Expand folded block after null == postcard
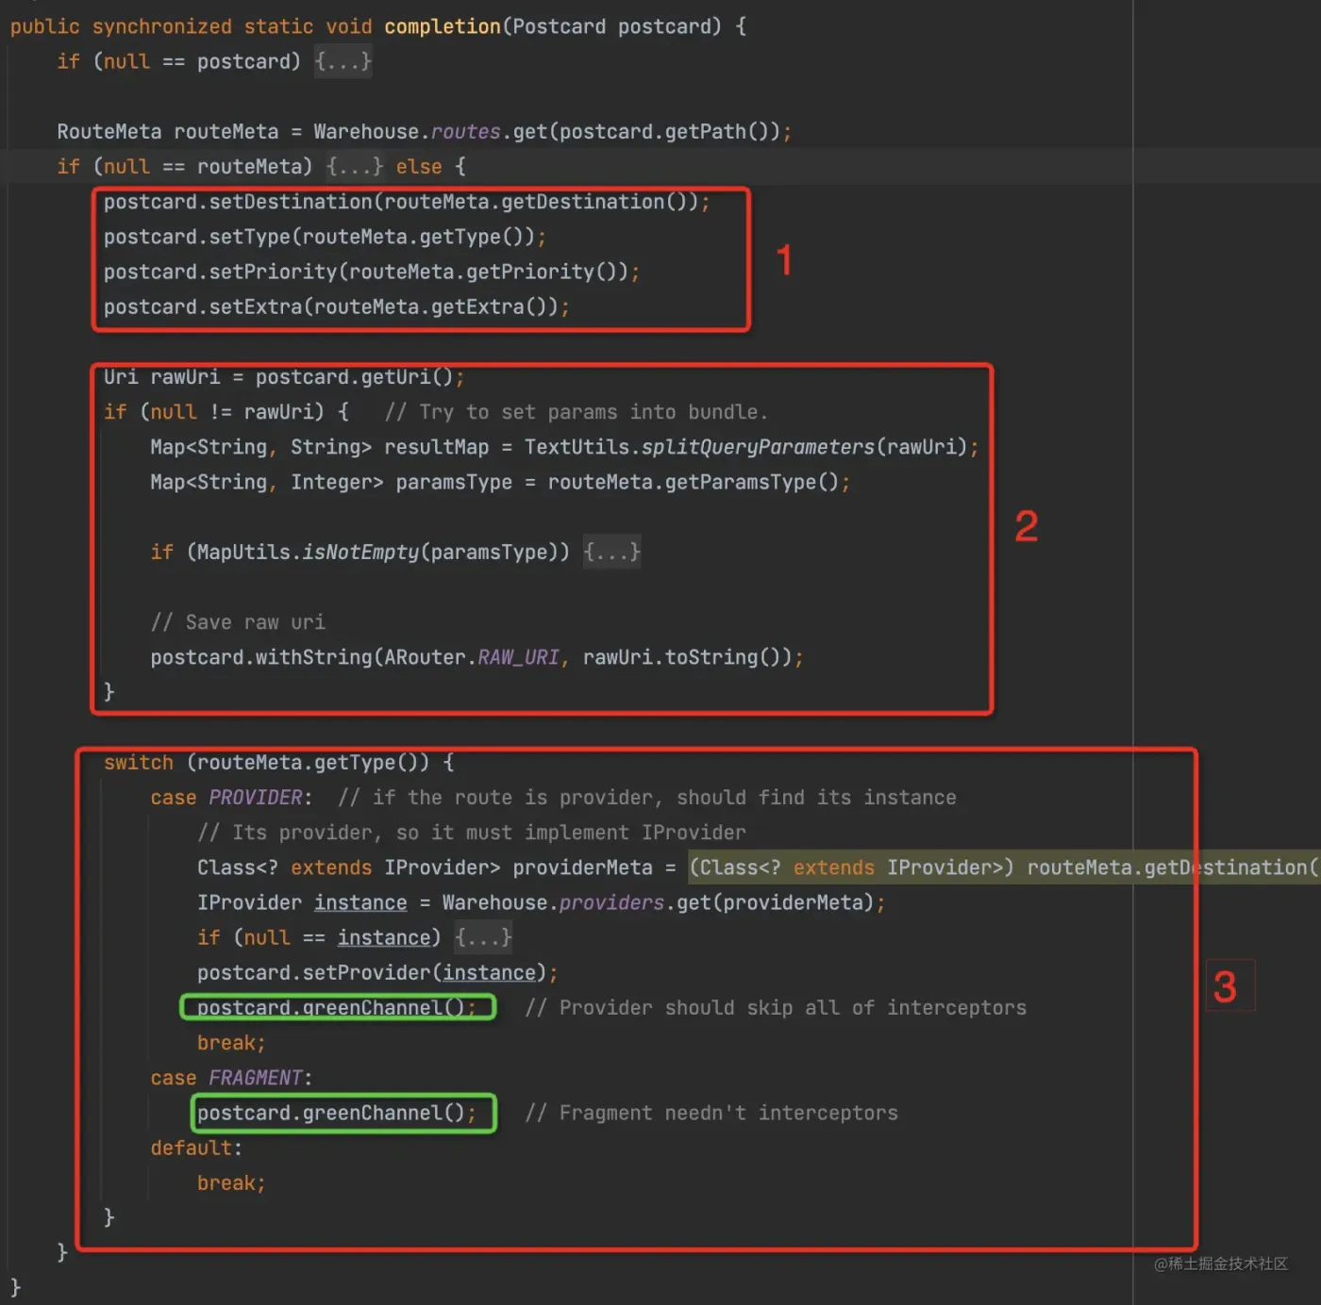1321x1305 pixels. [x=343, y=62]
